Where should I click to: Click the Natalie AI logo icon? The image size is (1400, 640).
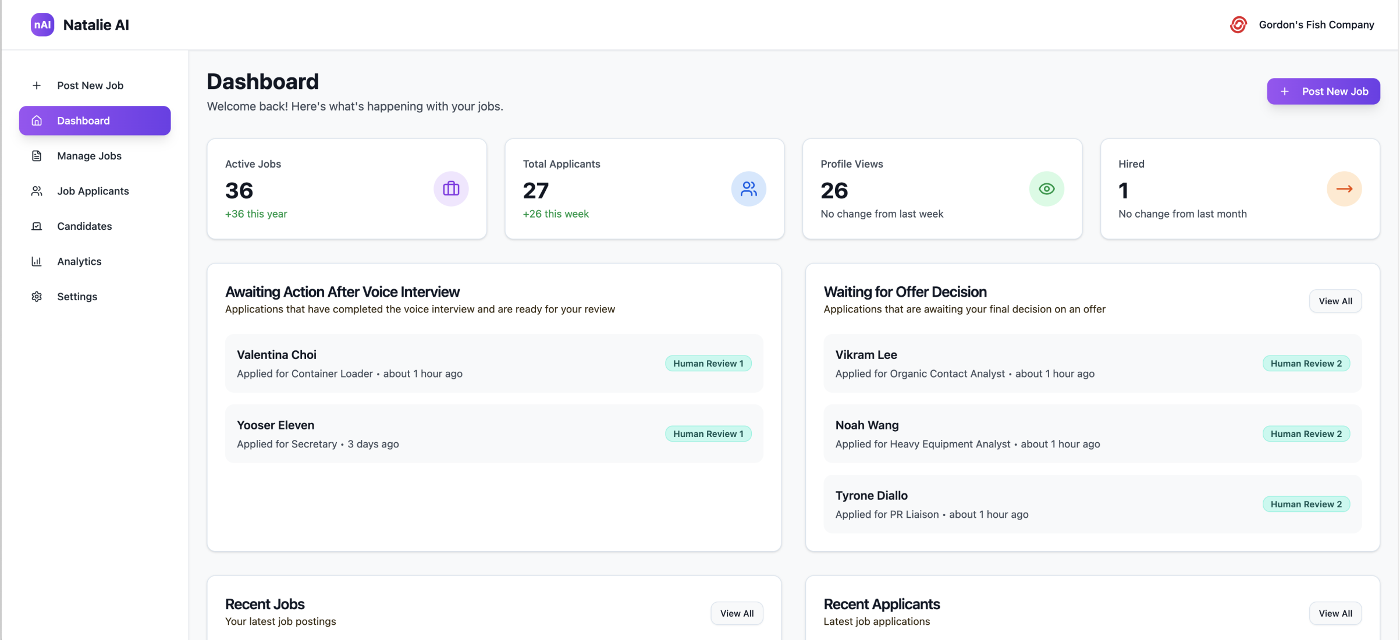42,24
